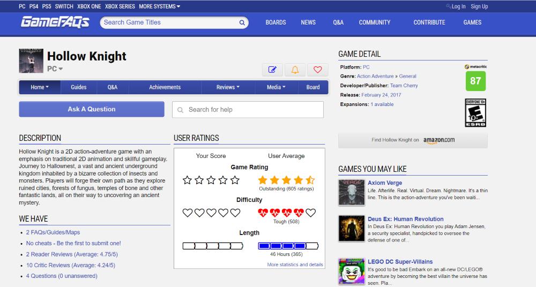Open Q&A in the top navigation
The height and width of the screenshot is (287, 536).
pyautogui.click(x=338, y=22)
